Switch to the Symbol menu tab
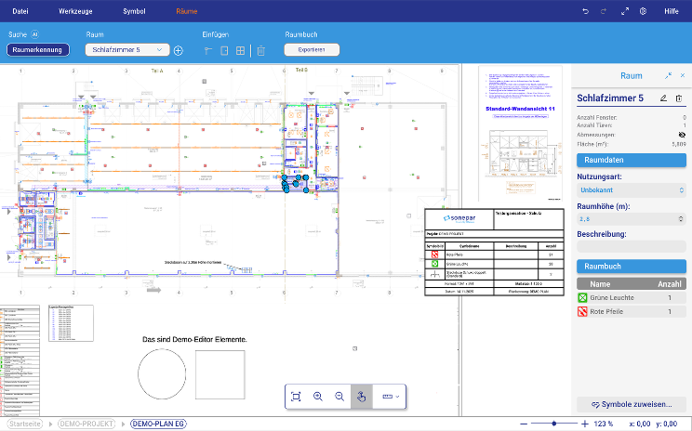This screenshot has width=692, height=431. tap(134, 10)
